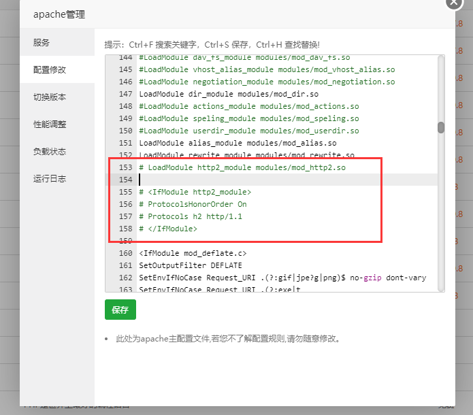The image size is (473, 415).
Task: Click line 161 SetOutputFilter DEFLATE
Action: pos(191,265)
